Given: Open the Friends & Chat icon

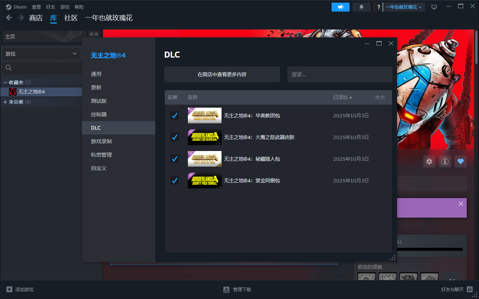Looking at the screenshot, I should point(469,290).
